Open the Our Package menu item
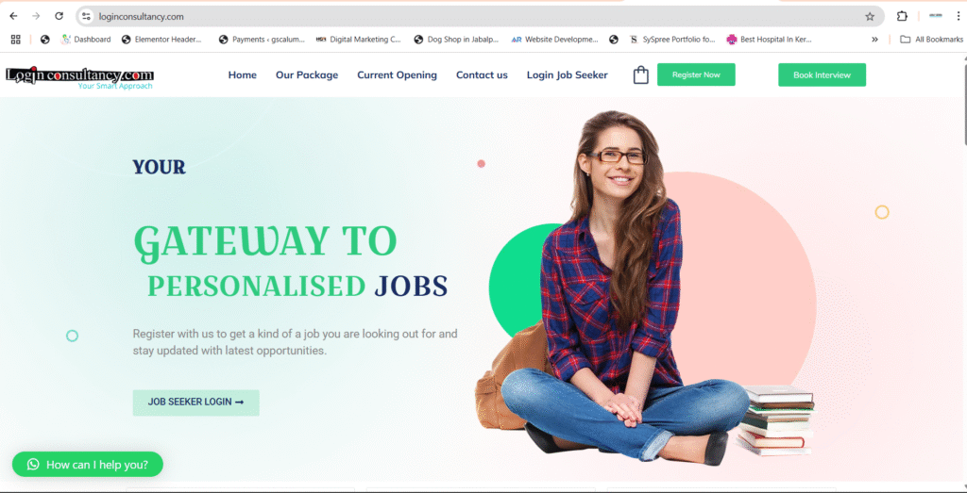Image resolution: width=967 pixels, height=493 pixels. (x=307, y=75)
